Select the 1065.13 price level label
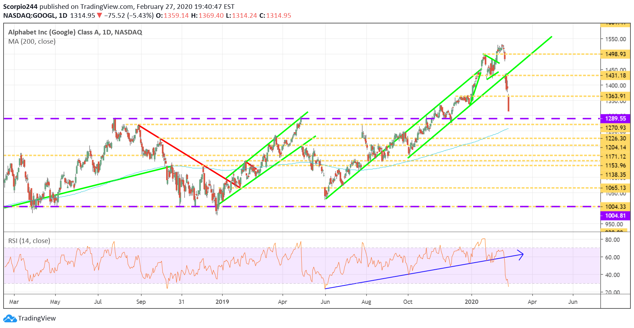 click(x=615, y=188)
